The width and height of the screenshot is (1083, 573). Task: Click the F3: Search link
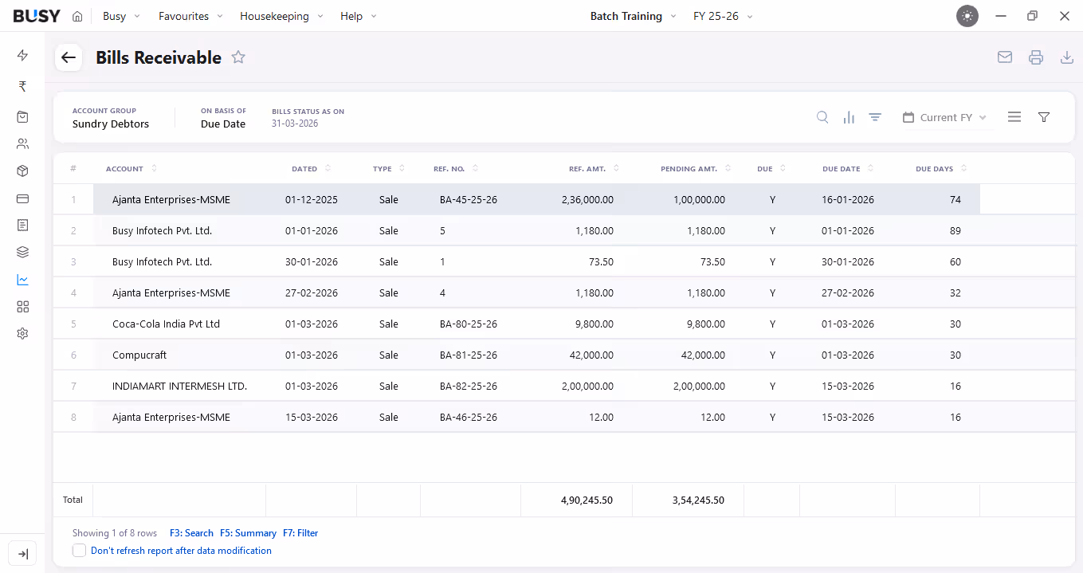[191, 533]
